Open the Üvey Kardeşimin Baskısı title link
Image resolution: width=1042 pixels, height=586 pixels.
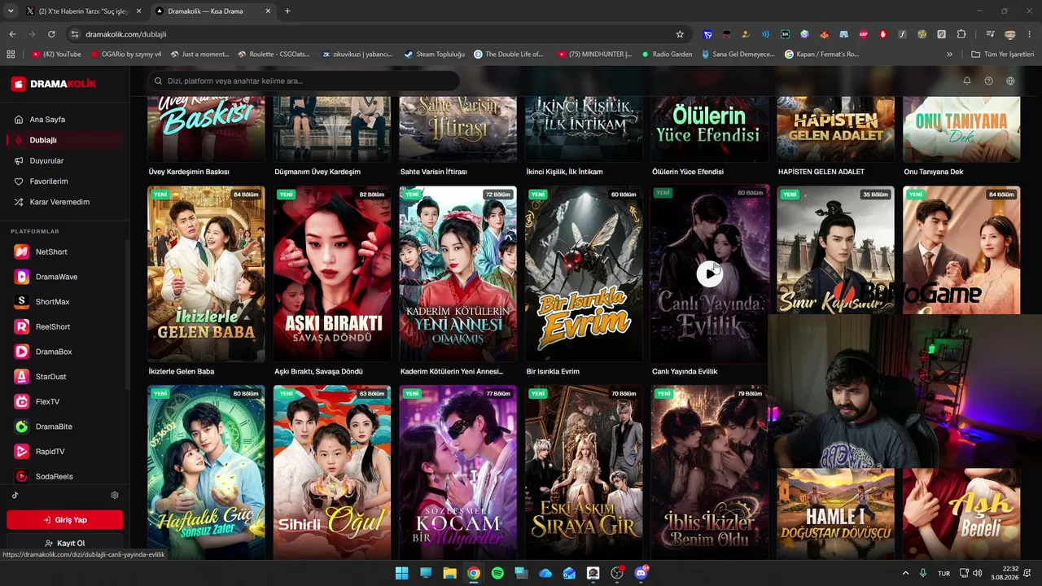189,173
